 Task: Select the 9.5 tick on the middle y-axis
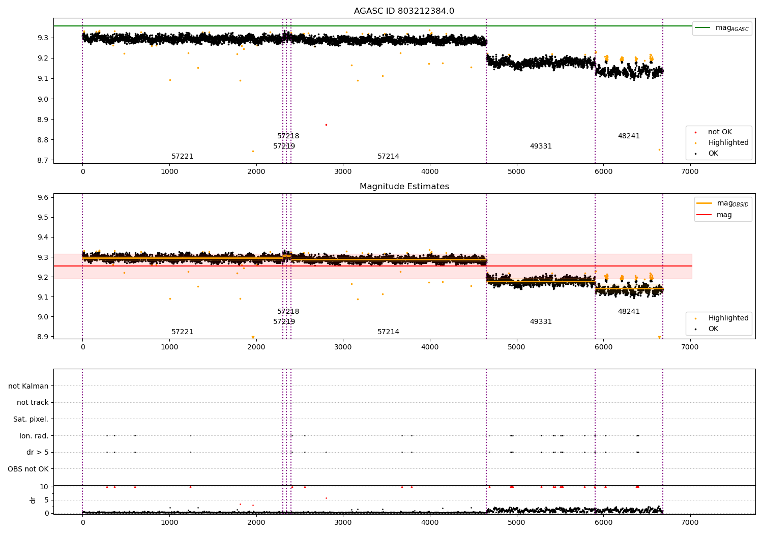pyautogui.click(x=43, y=217)
